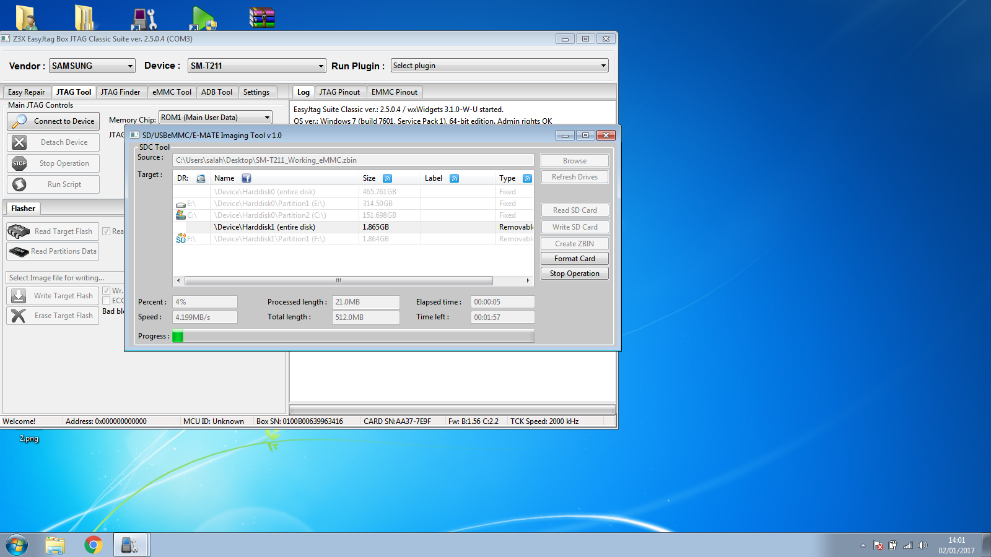This screenshot has width=991, height=557.
Task: Open the plain yellow folder desktop icon
Action: 84,17
